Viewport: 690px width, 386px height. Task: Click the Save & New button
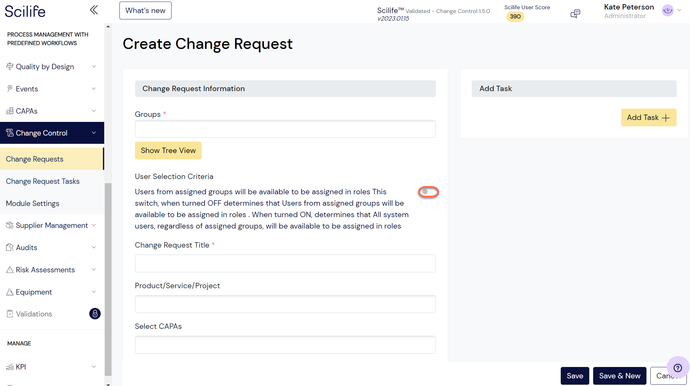click(619, 376)
